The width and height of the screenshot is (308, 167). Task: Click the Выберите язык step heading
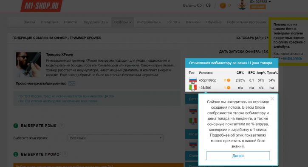(39, 126)
